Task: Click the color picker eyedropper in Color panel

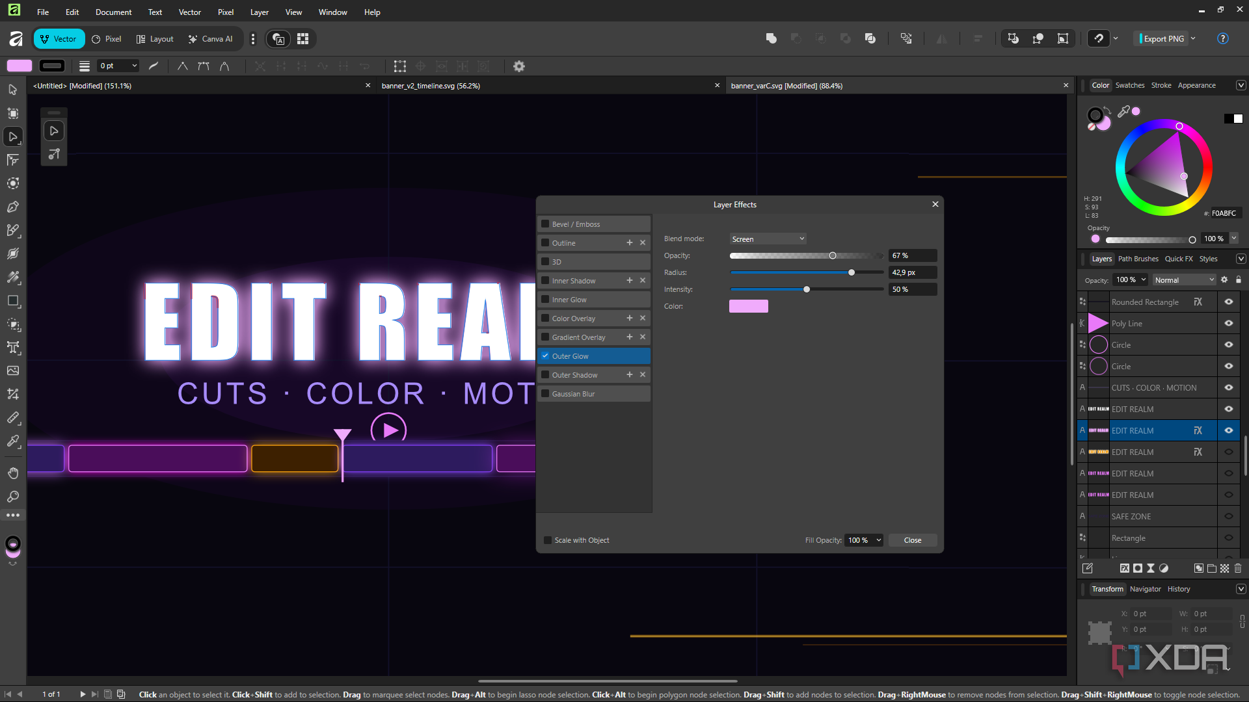Action: click(1123, 112)
